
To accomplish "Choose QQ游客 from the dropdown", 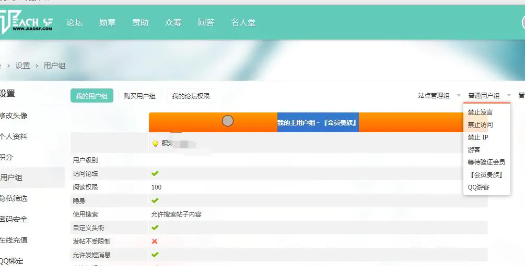I will [479, 187].
